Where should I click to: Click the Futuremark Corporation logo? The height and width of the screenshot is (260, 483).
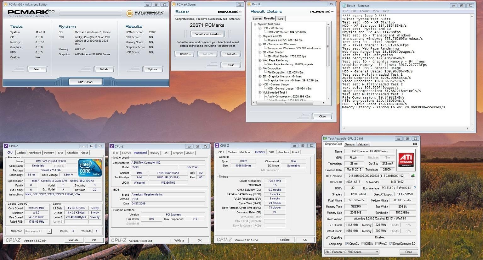click(x=145, y=13)
